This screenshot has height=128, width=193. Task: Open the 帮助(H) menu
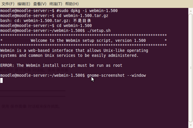click(72, 4)
